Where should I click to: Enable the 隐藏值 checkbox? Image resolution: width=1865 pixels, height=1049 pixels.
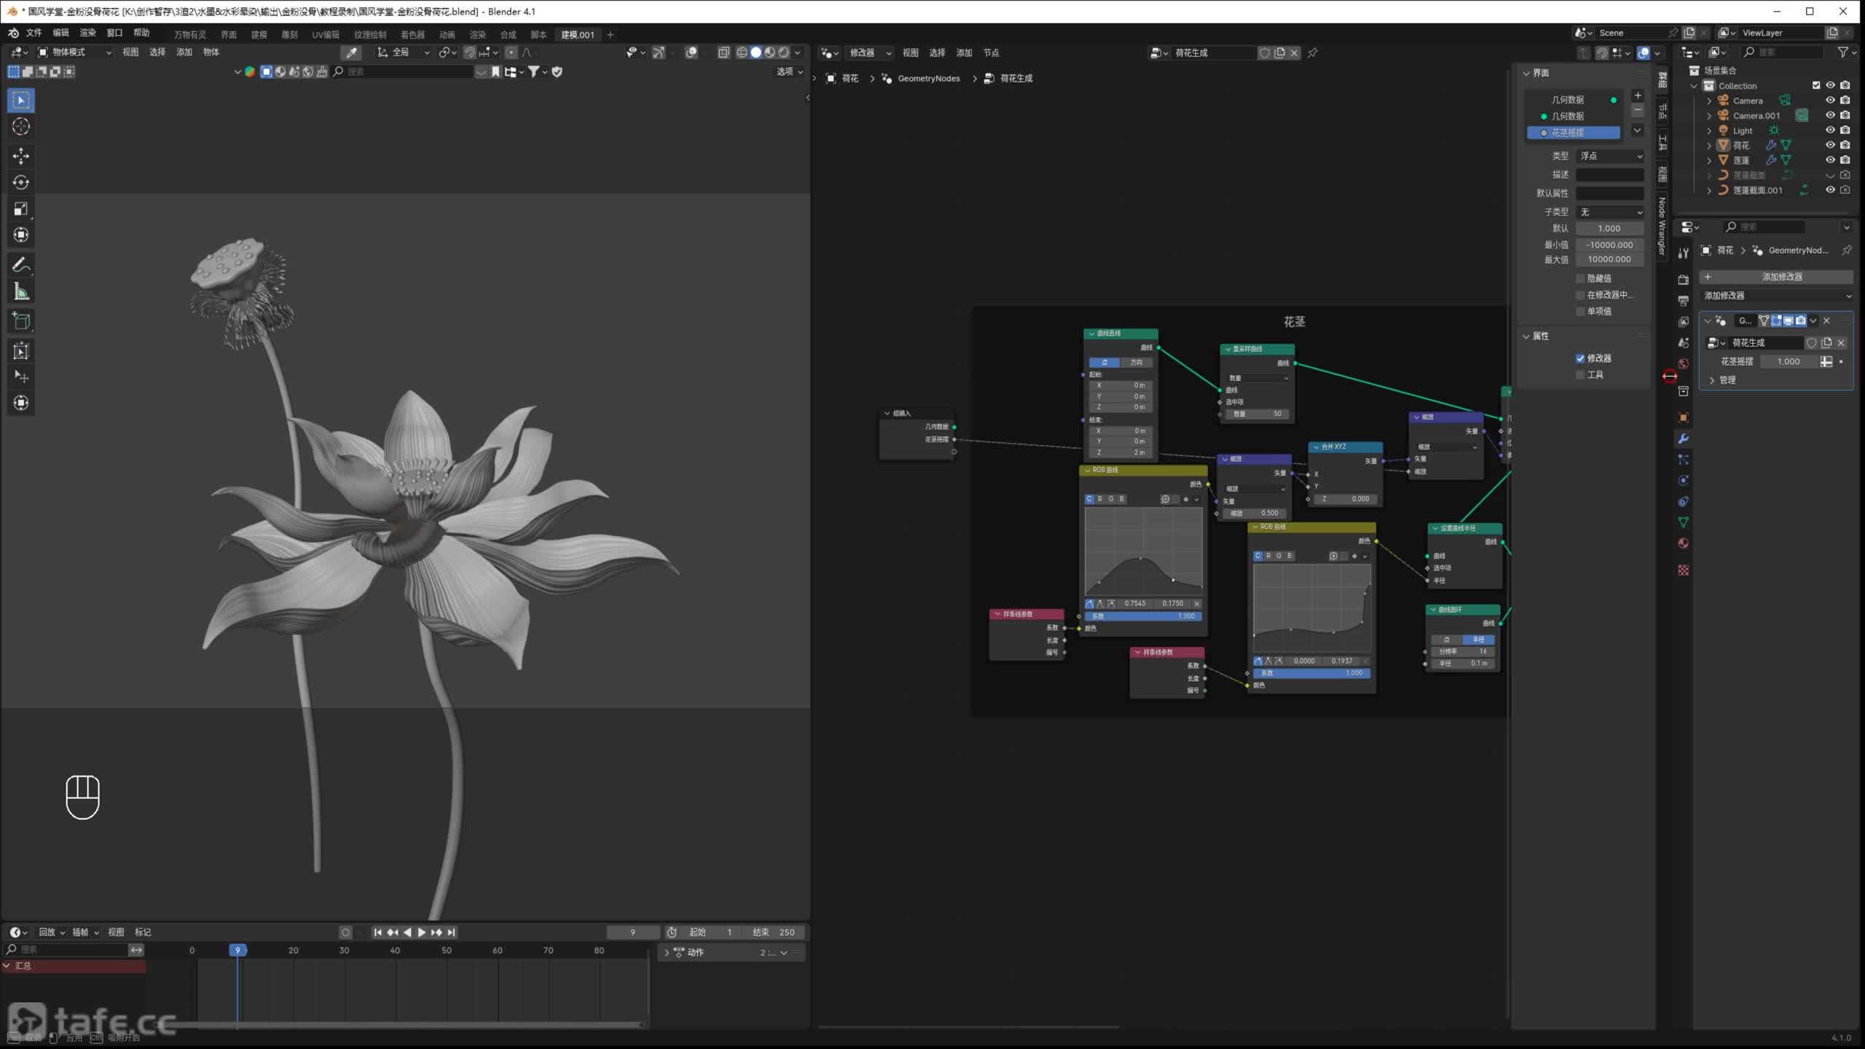pos(1580,278)
